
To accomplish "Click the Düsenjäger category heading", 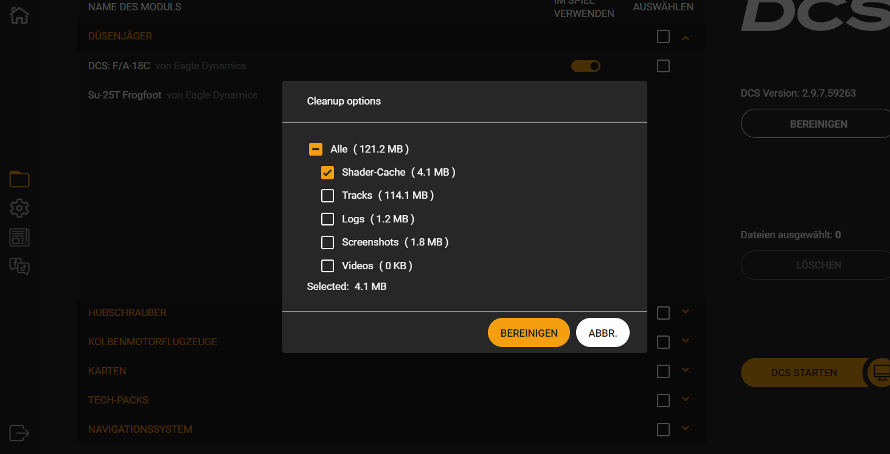I will 120,36.
